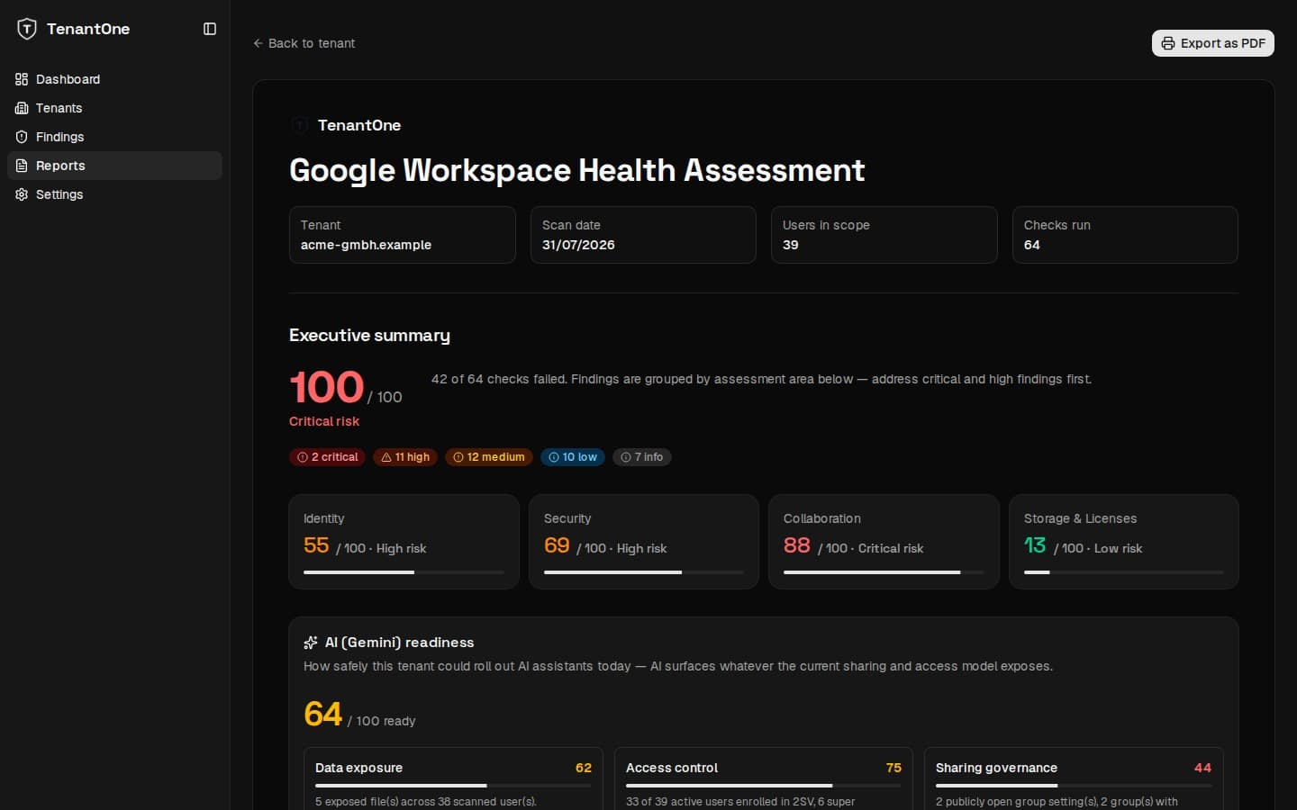Click the report header TenantOne logo icon
Screen dimensions: 1297x810
[x=300, y=125]
